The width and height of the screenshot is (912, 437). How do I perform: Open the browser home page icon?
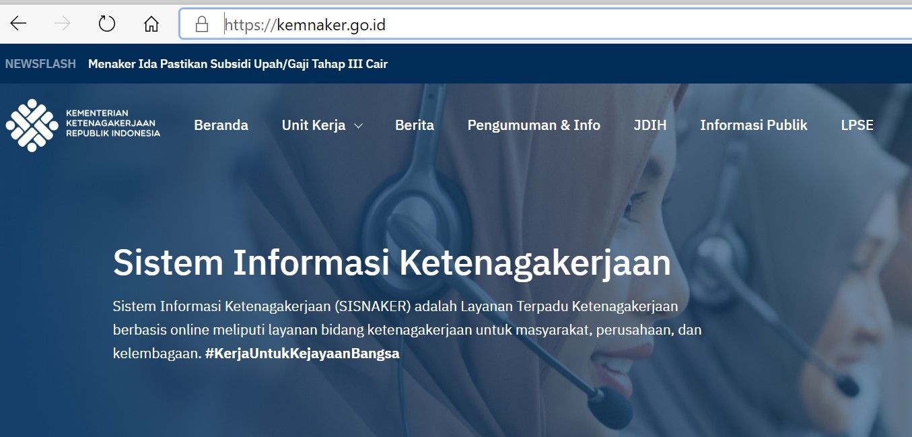point(151,24)
